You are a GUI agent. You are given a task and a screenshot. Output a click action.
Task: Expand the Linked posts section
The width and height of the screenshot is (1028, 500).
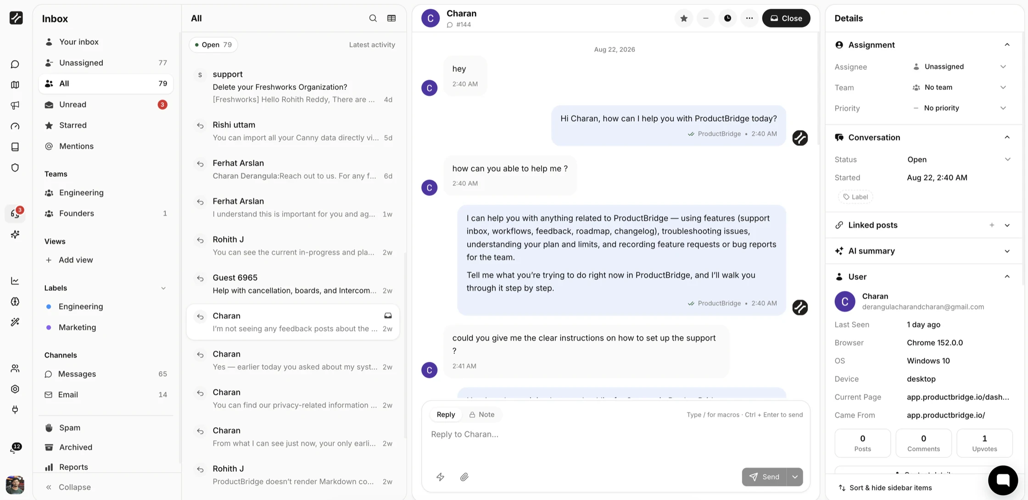pyautogui.click(x=1007, y=225)
